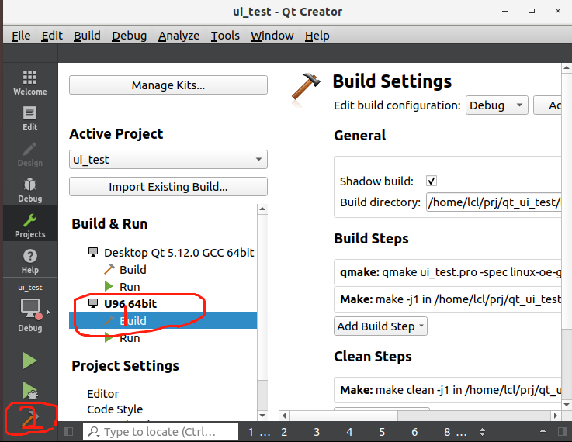This screenshot has width=572, height=442.
Task: Toggle the Shadow build checkbox
Action: tap(432, 181)
